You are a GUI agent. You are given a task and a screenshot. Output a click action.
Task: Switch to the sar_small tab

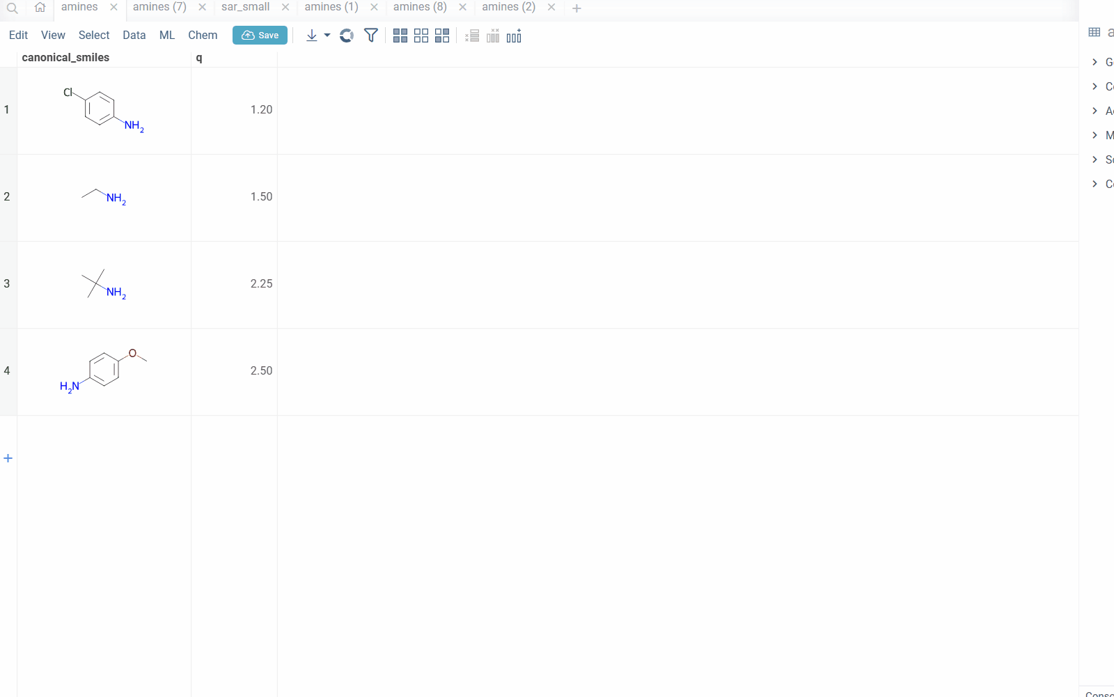click(245, 7)
